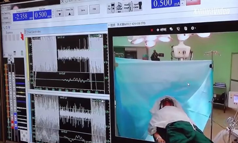The width and height of the screenshot is (238, 143).
Task: Open the Settings tab on left sidebar
Action: click(6, 18)
